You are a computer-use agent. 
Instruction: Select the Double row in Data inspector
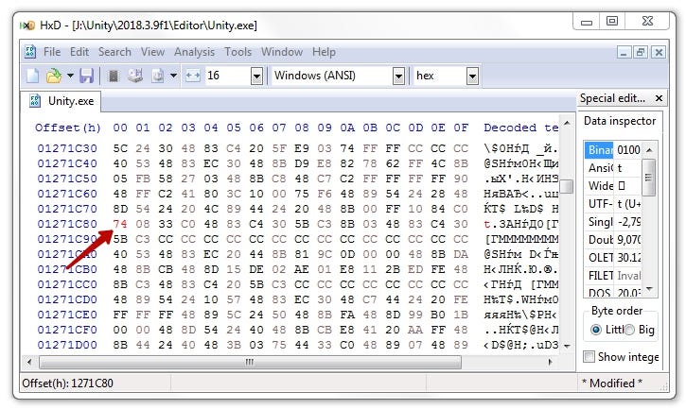click(612, 240)
